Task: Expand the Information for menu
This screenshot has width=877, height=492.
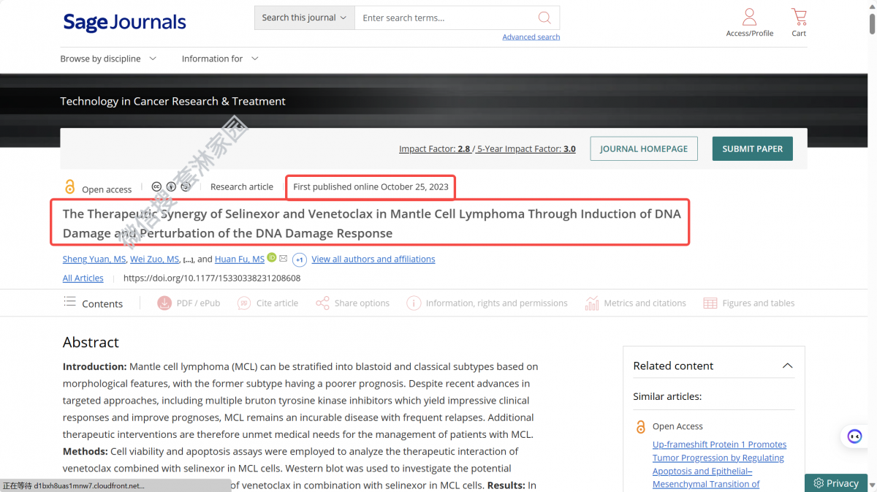Action: coord(220,58)
